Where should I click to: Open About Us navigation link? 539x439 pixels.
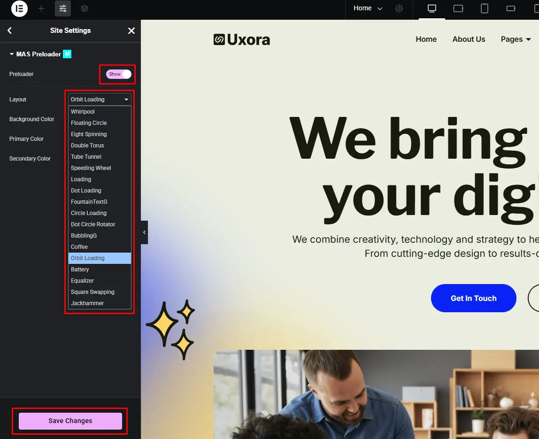(x=469, y=39)
